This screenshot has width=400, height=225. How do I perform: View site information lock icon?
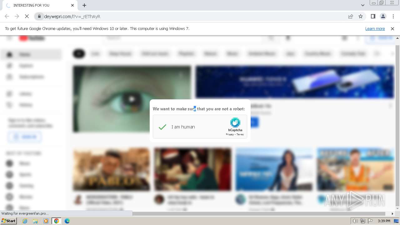(x=39, y=16)
